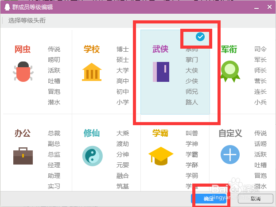Click 融合 level in 修仙 list

coord(123,176)
